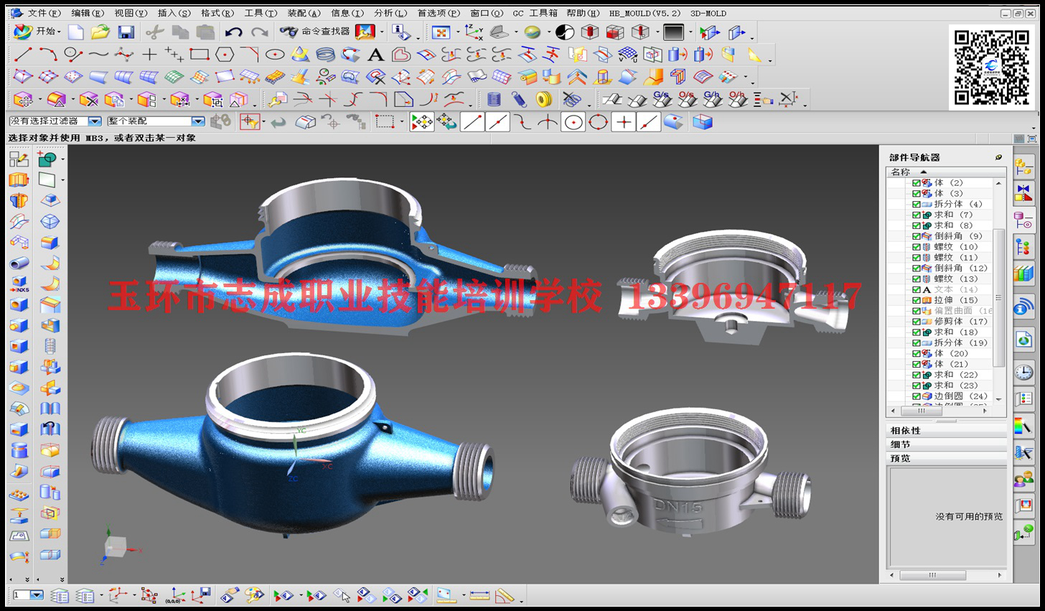Open the 装配(A) menu

tap(304, 13)
